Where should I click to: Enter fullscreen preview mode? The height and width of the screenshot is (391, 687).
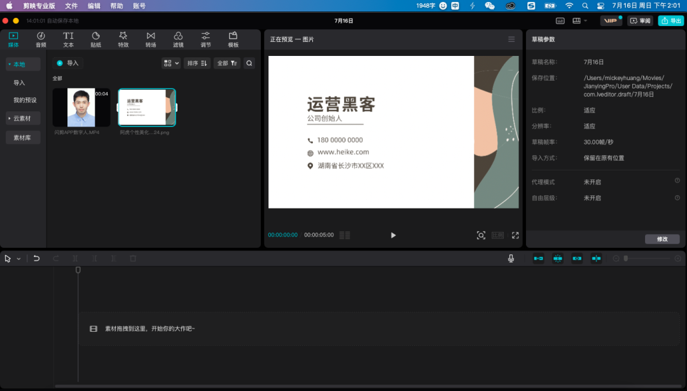[x=515, y=235]
